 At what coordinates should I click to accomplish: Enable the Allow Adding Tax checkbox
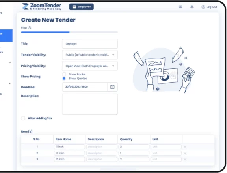click(23, 118)
